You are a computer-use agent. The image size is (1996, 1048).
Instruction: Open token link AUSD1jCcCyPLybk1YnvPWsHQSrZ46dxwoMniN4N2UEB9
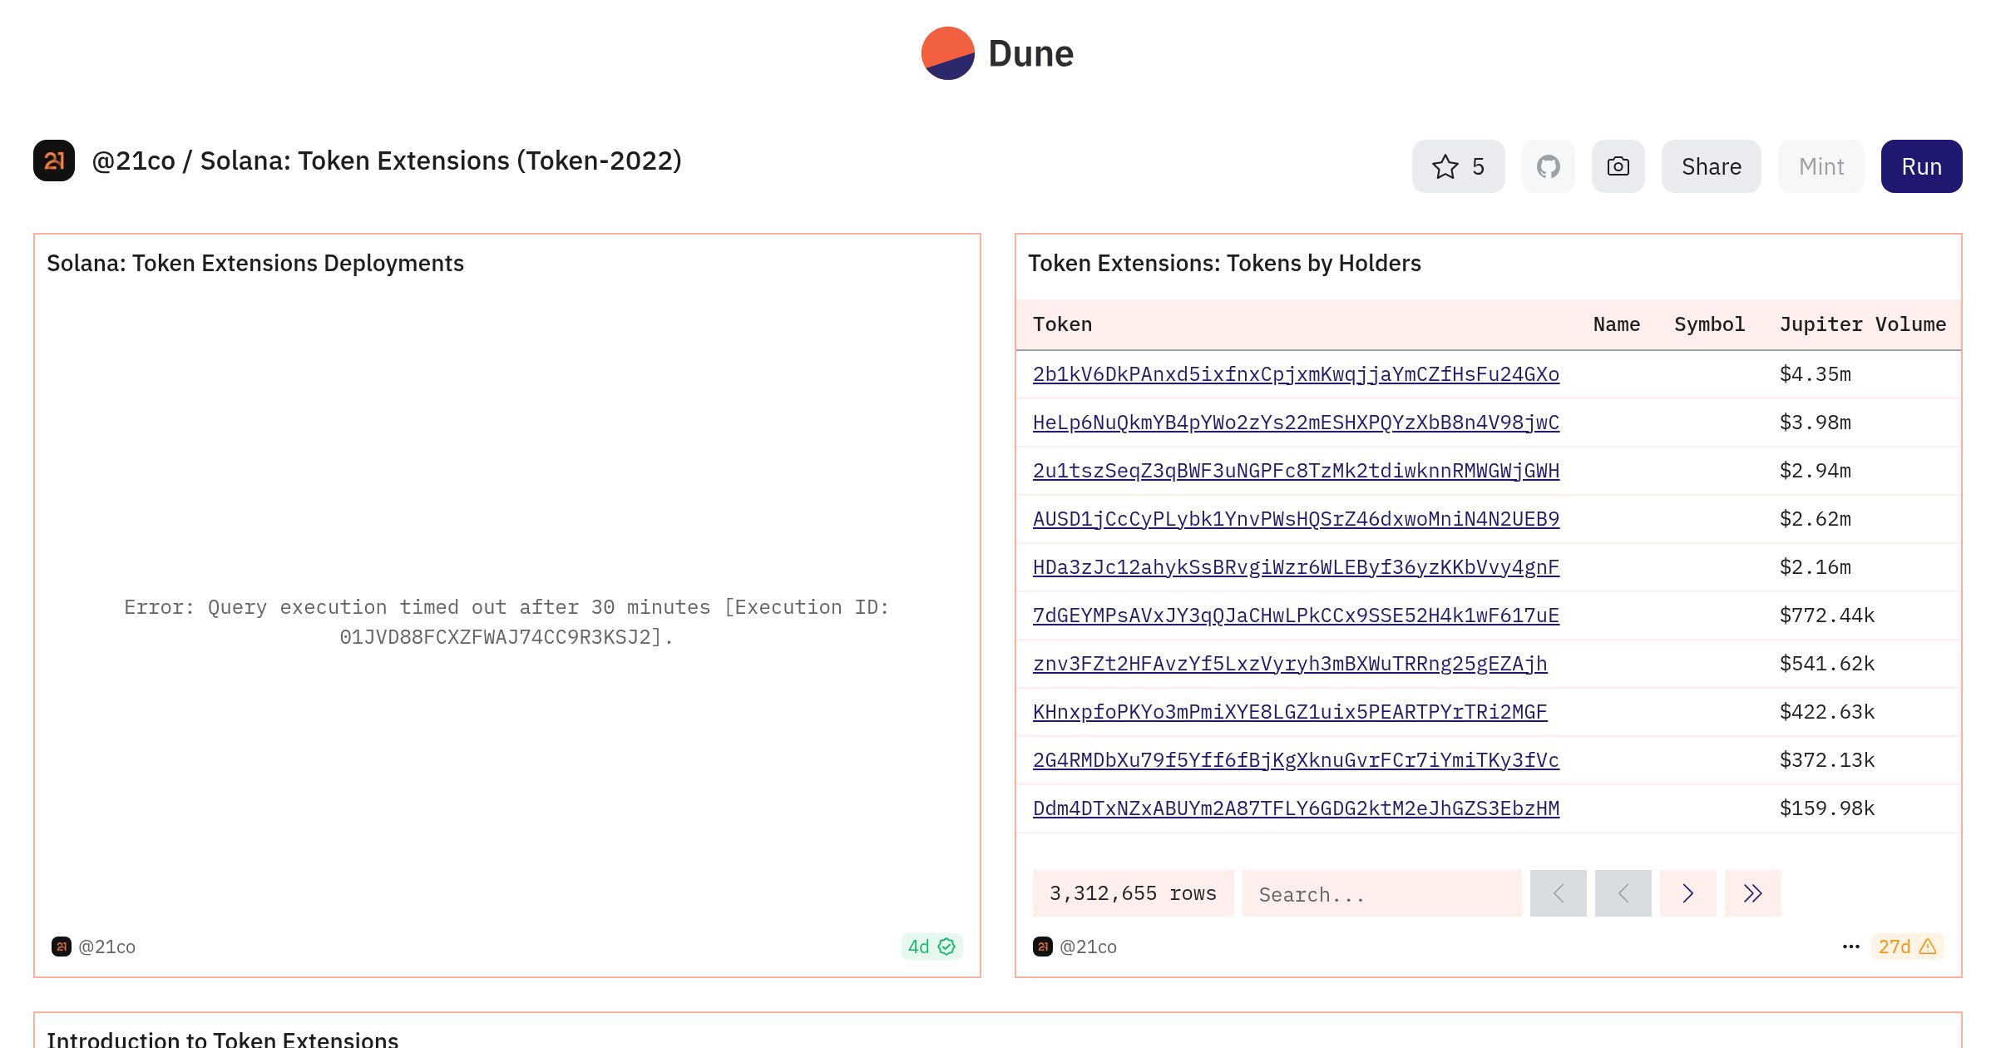(1296, 519)
